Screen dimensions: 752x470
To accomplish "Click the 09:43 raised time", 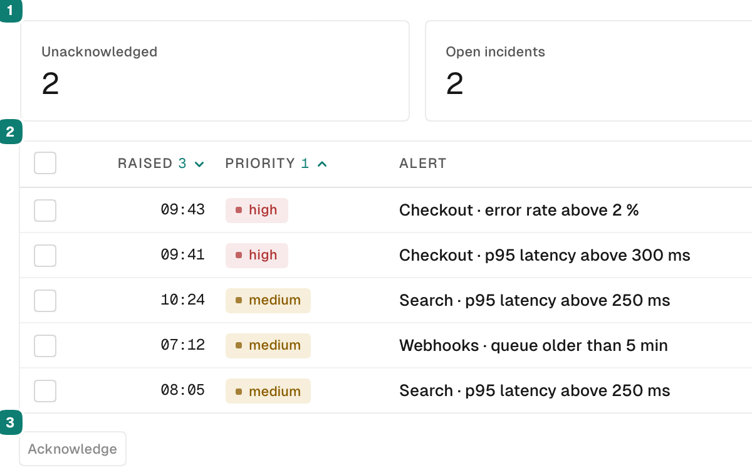I will (183, 210).
